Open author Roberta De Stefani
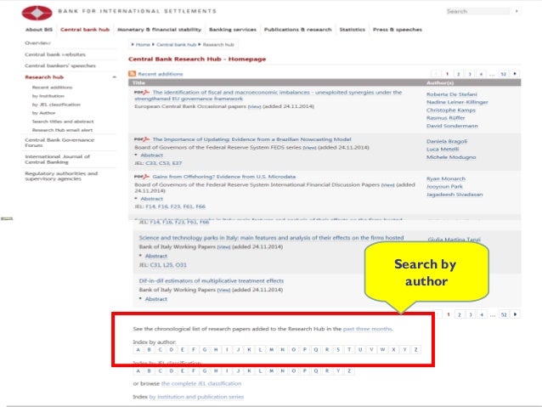The width and height of the screenshot is (542, 407). [x=451, y=94]
